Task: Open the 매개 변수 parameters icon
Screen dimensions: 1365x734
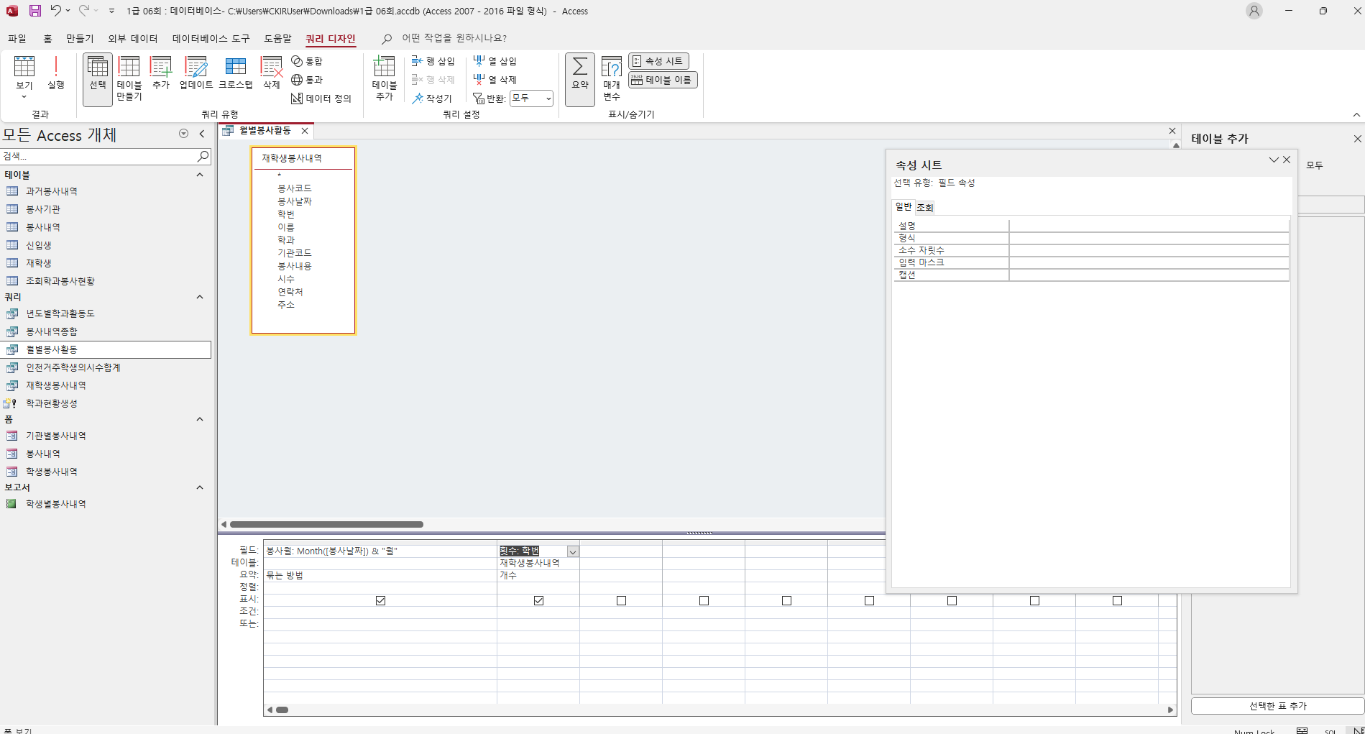Action: click(612, 78)
